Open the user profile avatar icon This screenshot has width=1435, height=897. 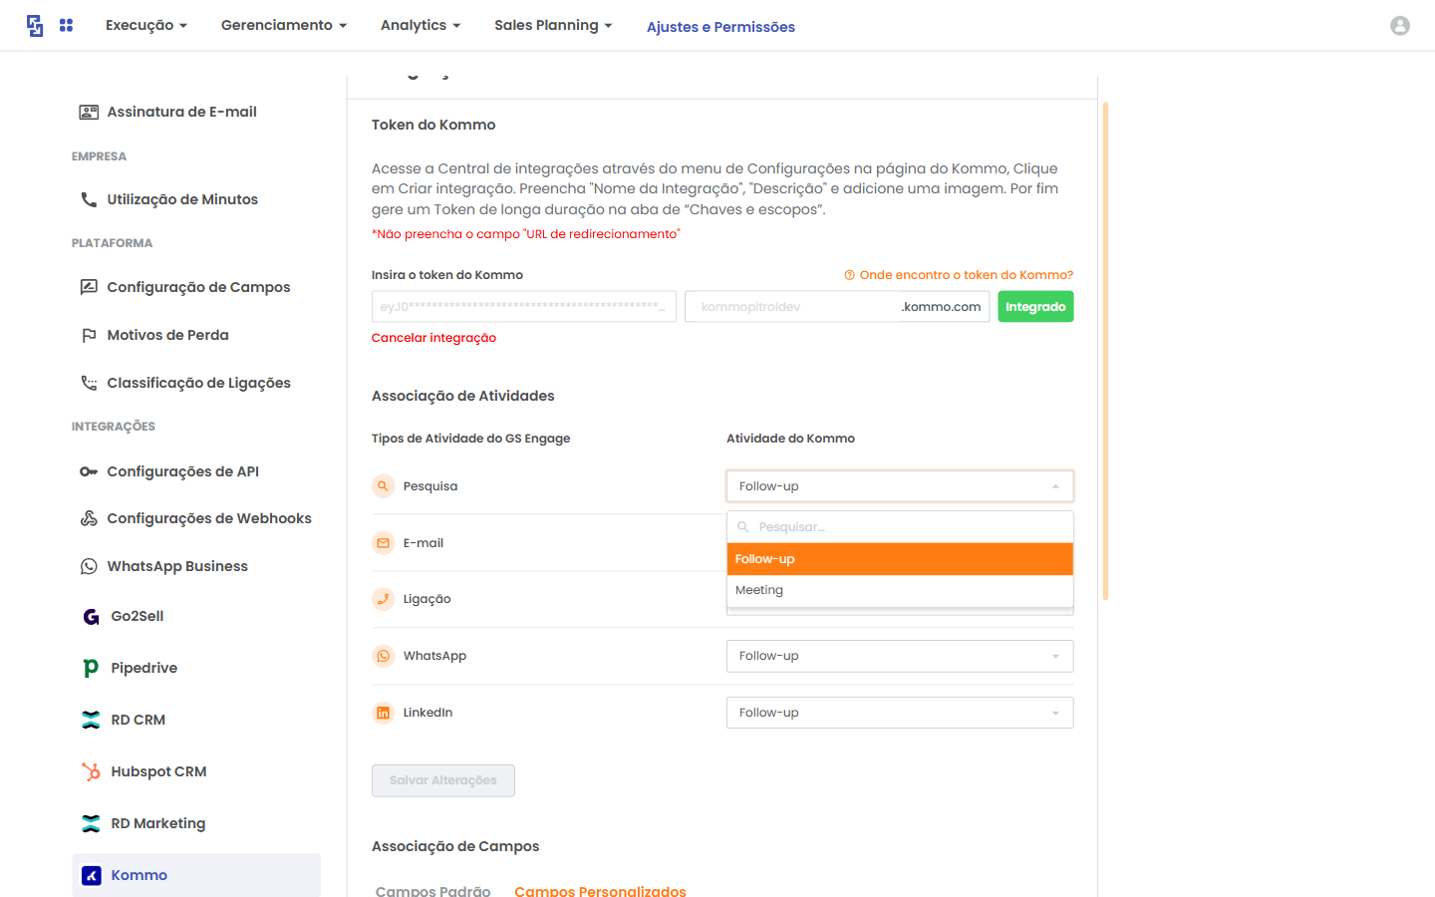[1400, 26]
